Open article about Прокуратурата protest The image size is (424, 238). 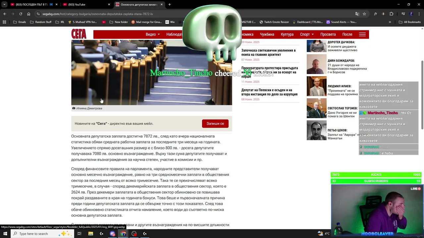click(270, 72)
